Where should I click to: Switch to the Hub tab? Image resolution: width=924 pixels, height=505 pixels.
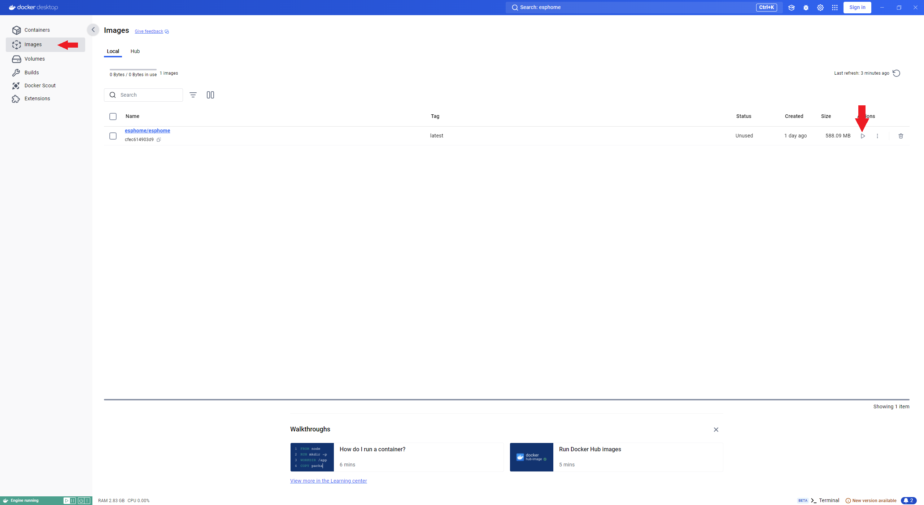pos(135,51)
